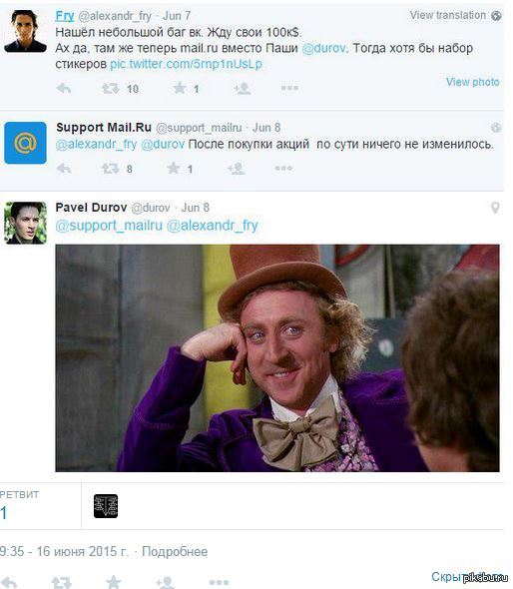
Task: Click the Подробнее details link
Action: pyautogui.click(x=175, y=551)
